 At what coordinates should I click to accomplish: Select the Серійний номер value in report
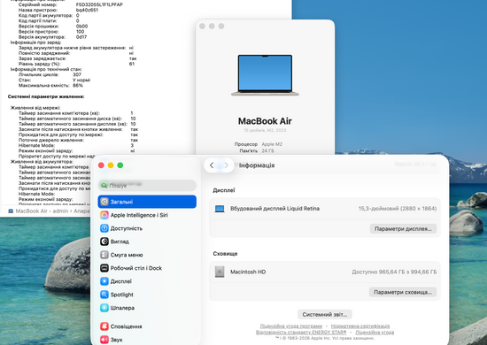click(x=99, y=4)
